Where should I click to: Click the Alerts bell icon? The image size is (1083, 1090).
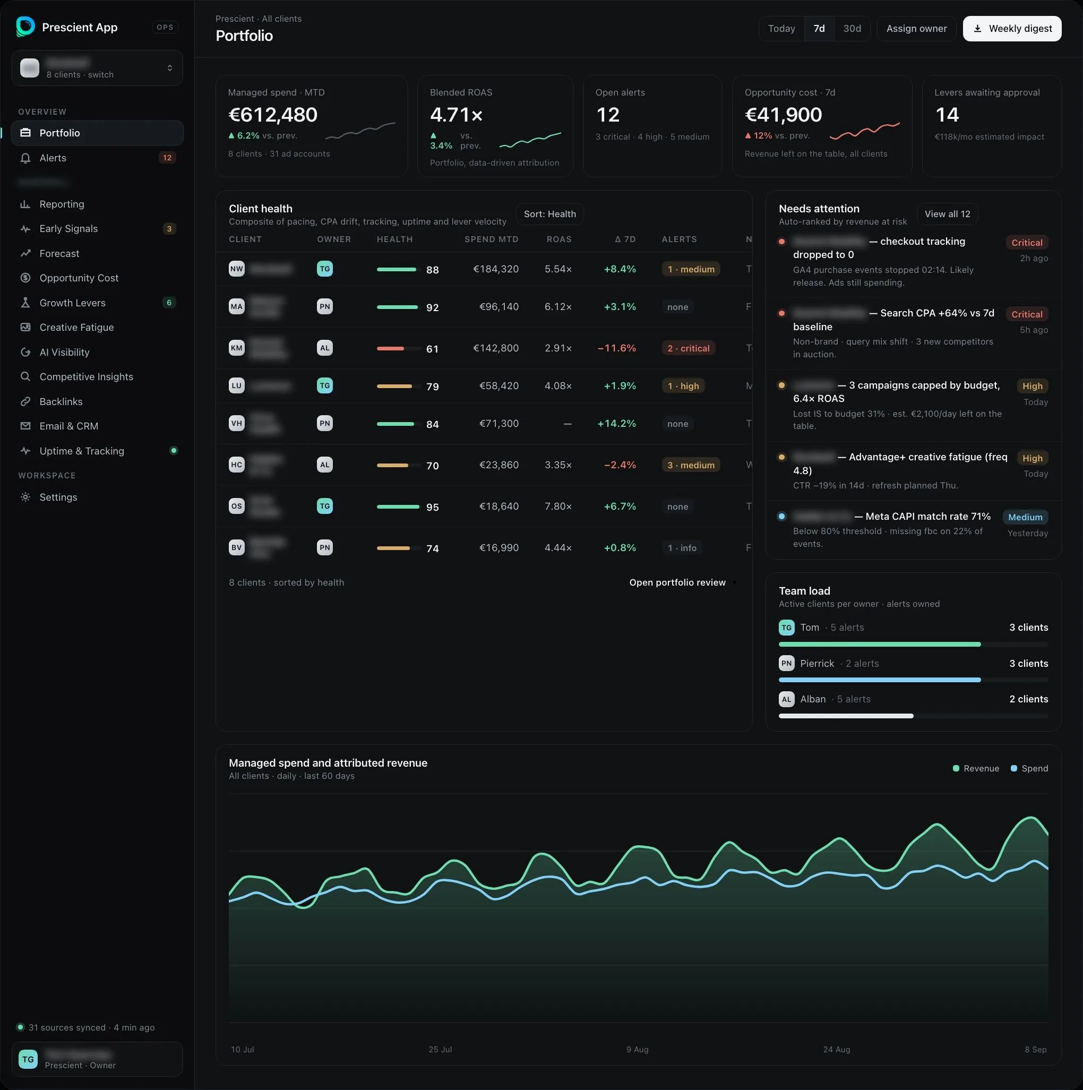25,158
